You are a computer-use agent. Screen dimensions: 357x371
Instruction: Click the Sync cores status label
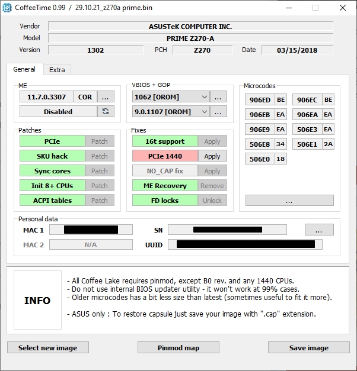[x=52, y=171]
